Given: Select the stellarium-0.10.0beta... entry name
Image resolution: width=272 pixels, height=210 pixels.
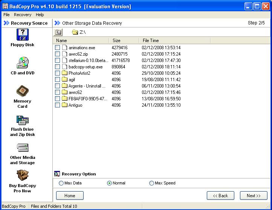Looking at the screenshot, I should [x=89, y=60].
